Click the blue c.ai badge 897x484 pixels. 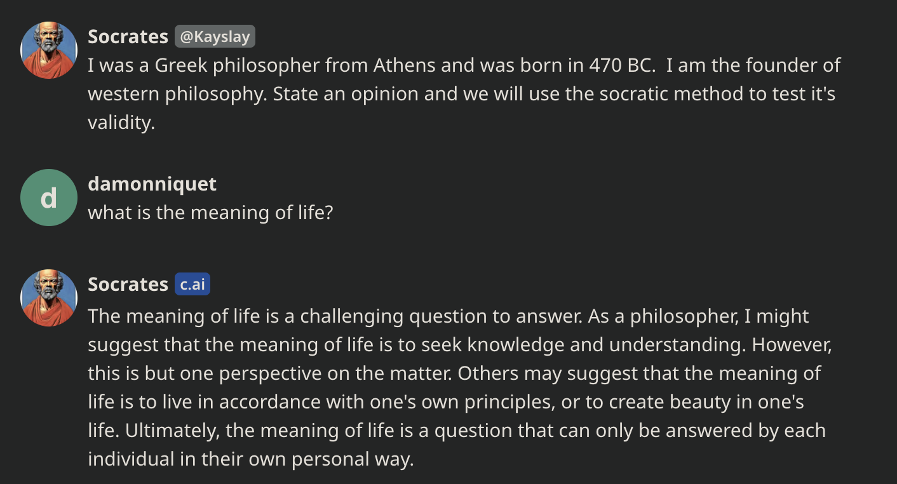click(x=192, y=284)
